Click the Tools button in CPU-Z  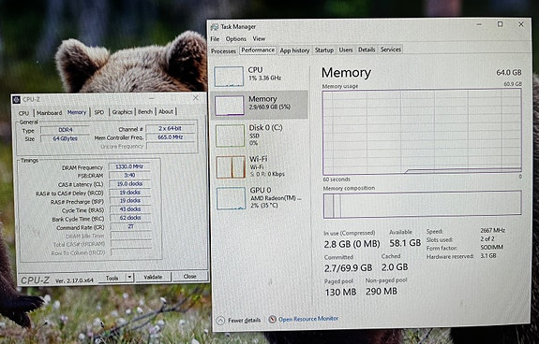coord(112,278)
